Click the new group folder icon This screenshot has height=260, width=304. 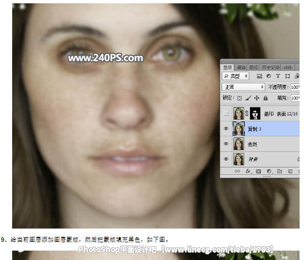(279, 171)
